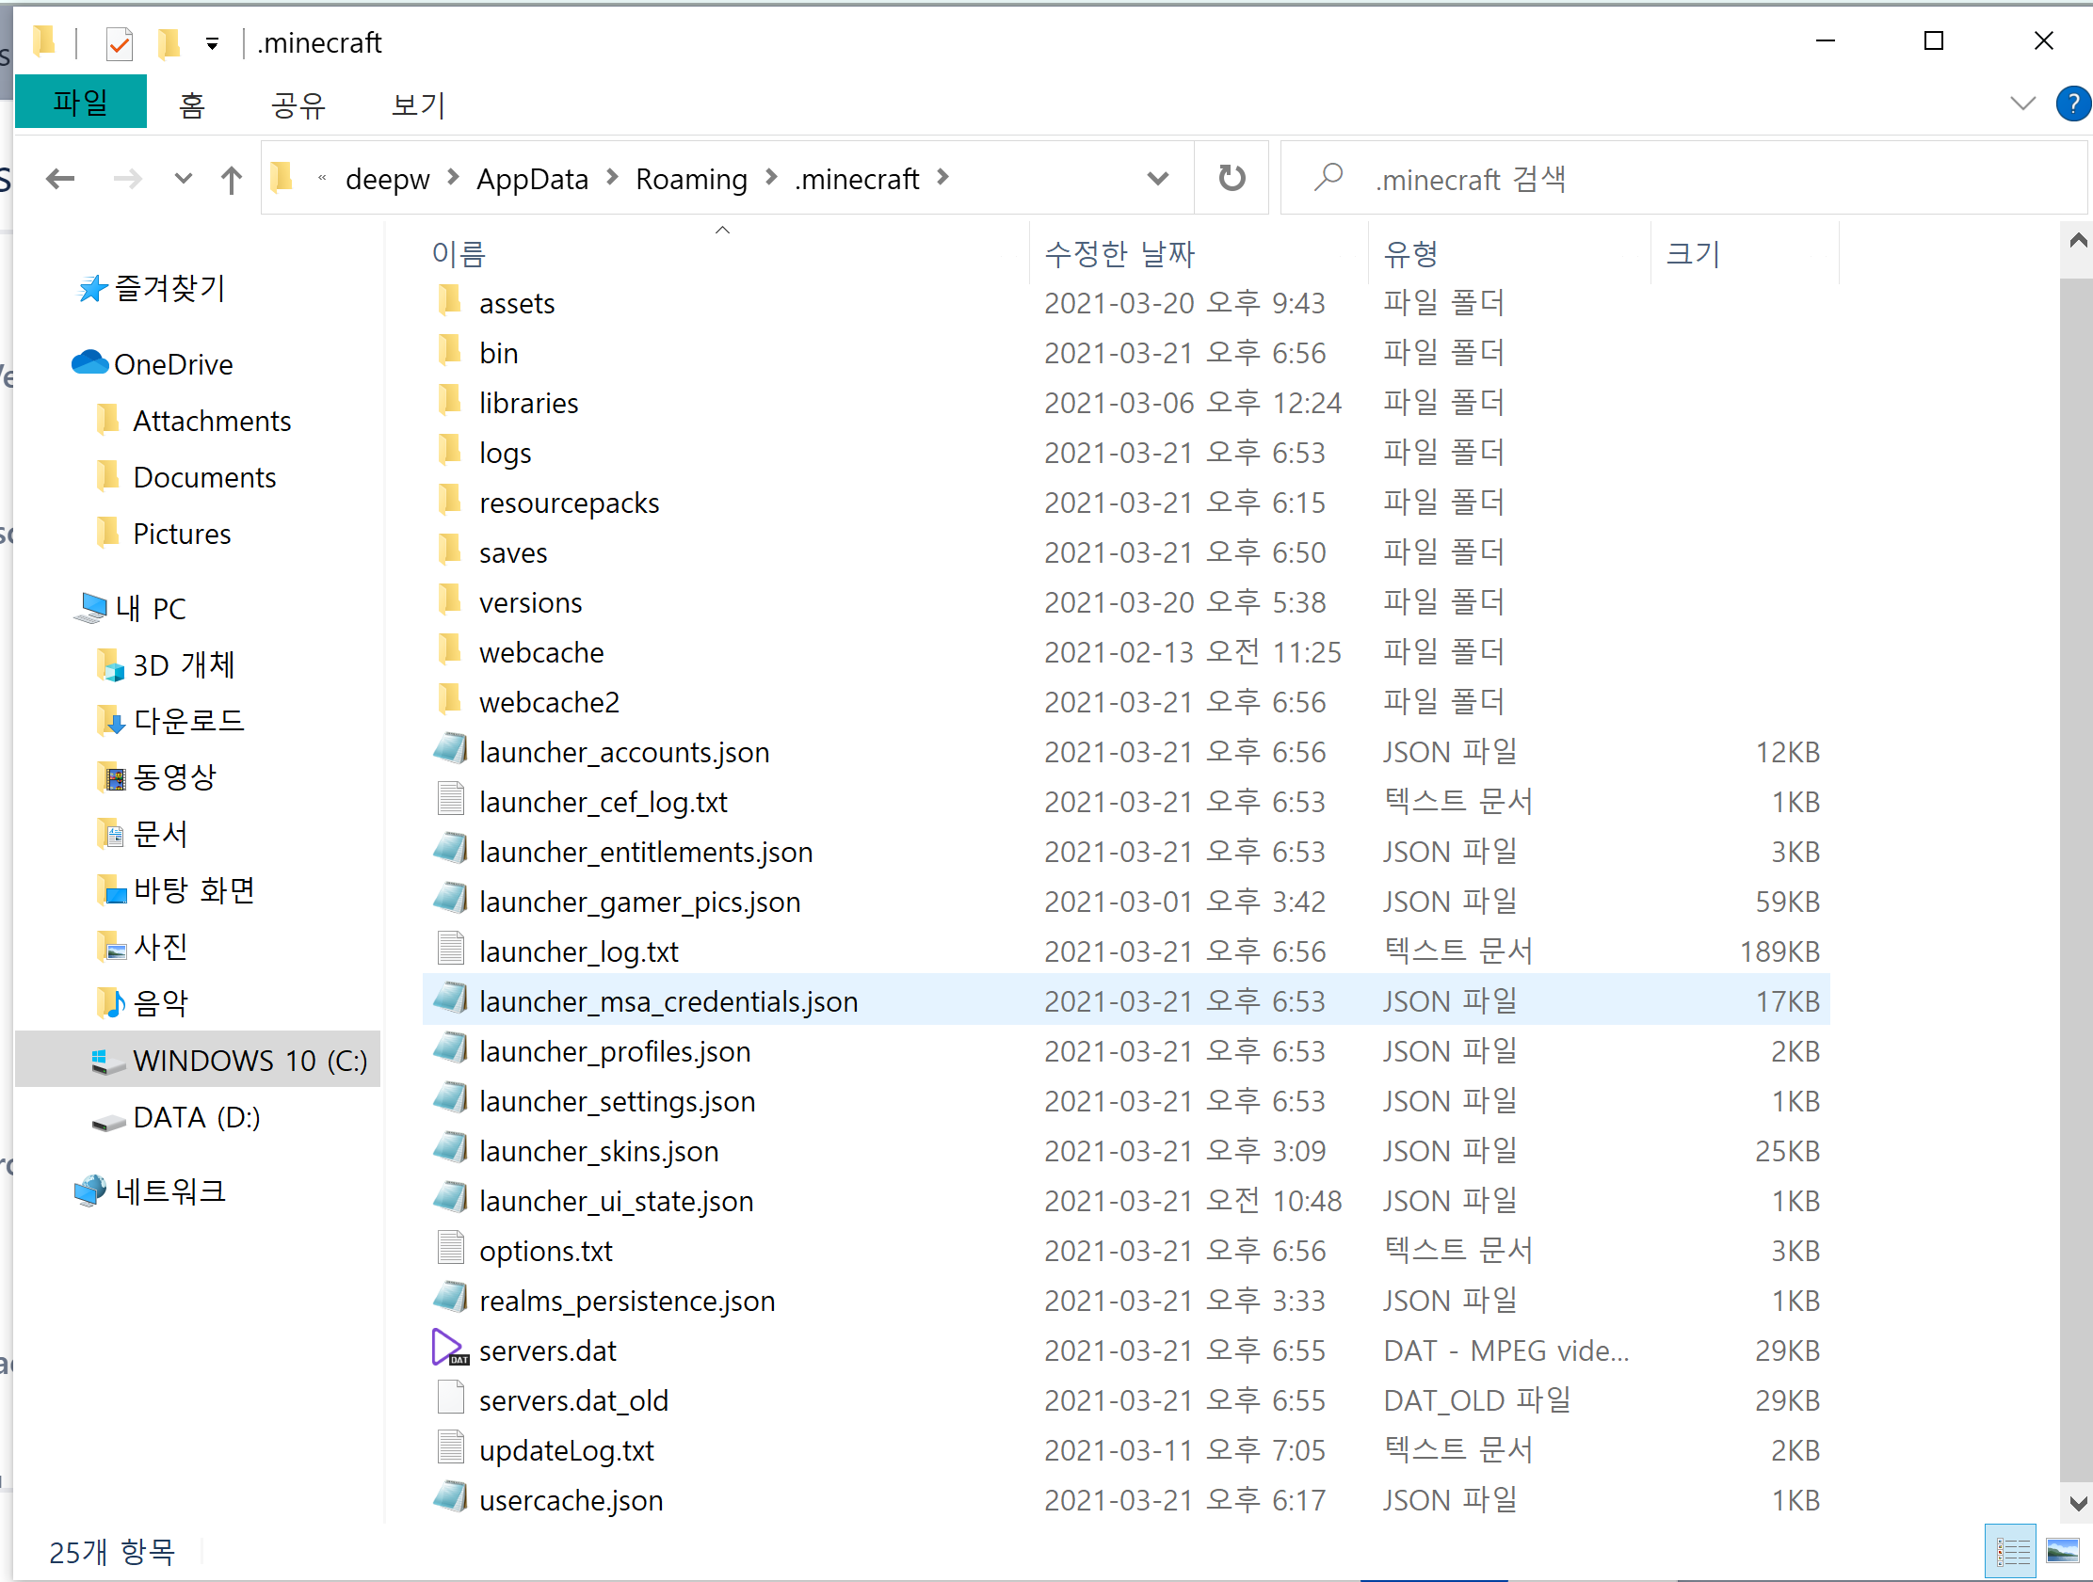Expand the ribbon with chevron arrow
Viewport: 2093px width, 1582px height.
[x=2022, y=104]
